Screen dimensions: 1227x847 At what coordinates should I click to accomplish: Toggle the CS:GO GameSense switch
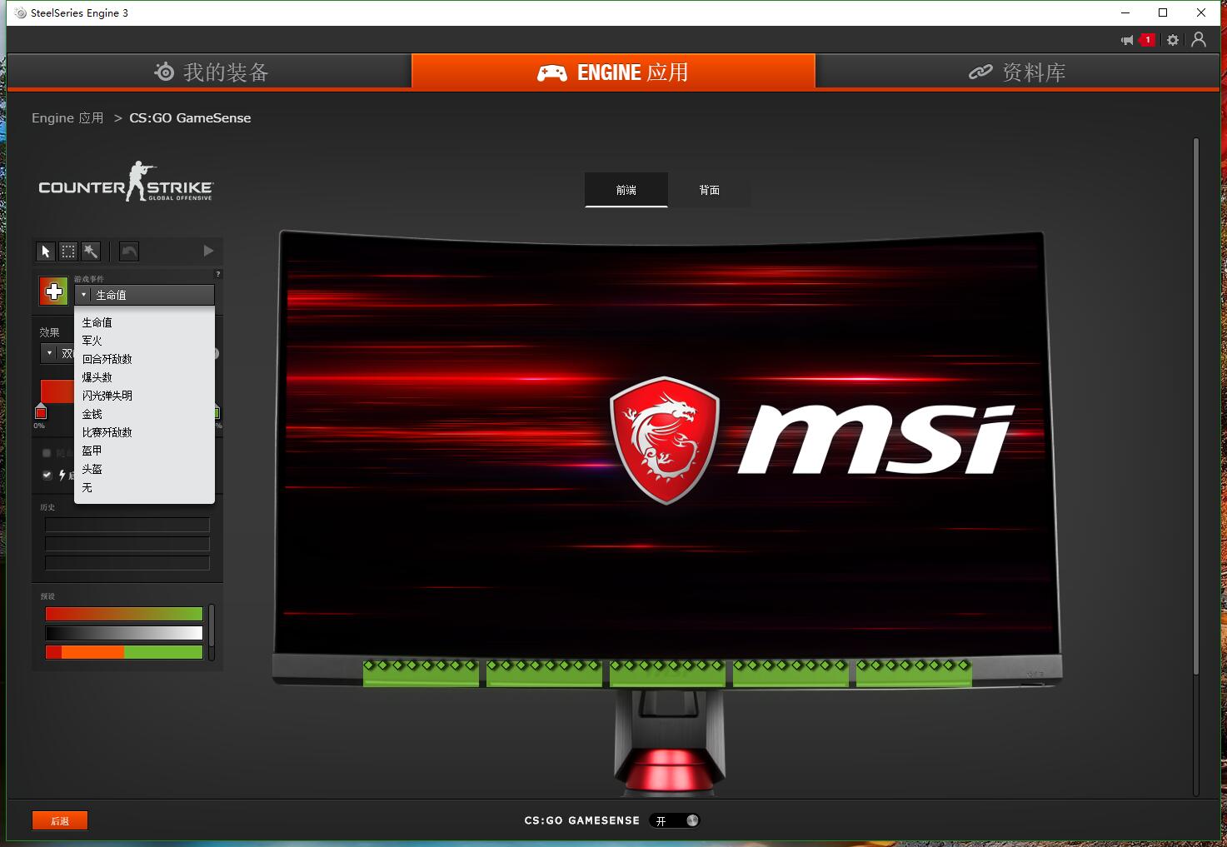click(675, 820)
